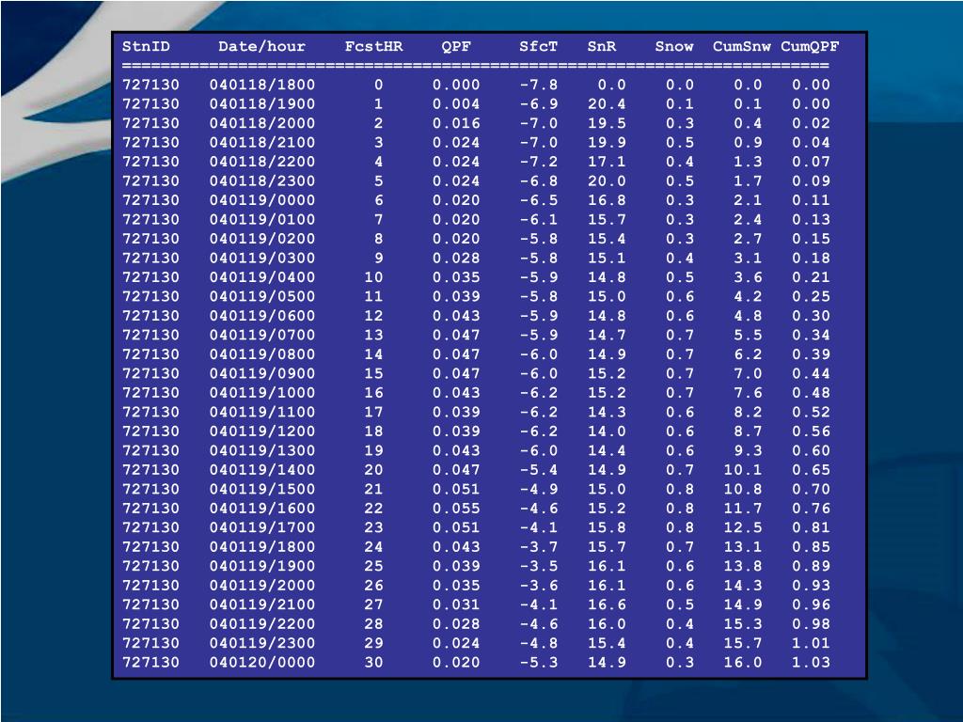Click the SnR column header
The width and height of the screenshot is (963, 722).
click(602, 46)
